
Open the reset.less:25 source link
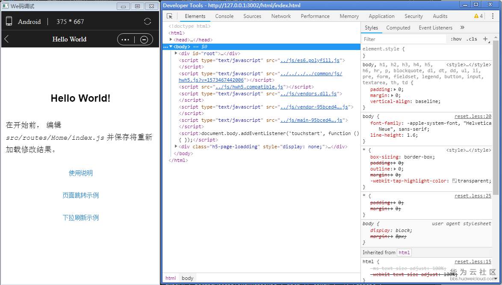click(472, 196)
